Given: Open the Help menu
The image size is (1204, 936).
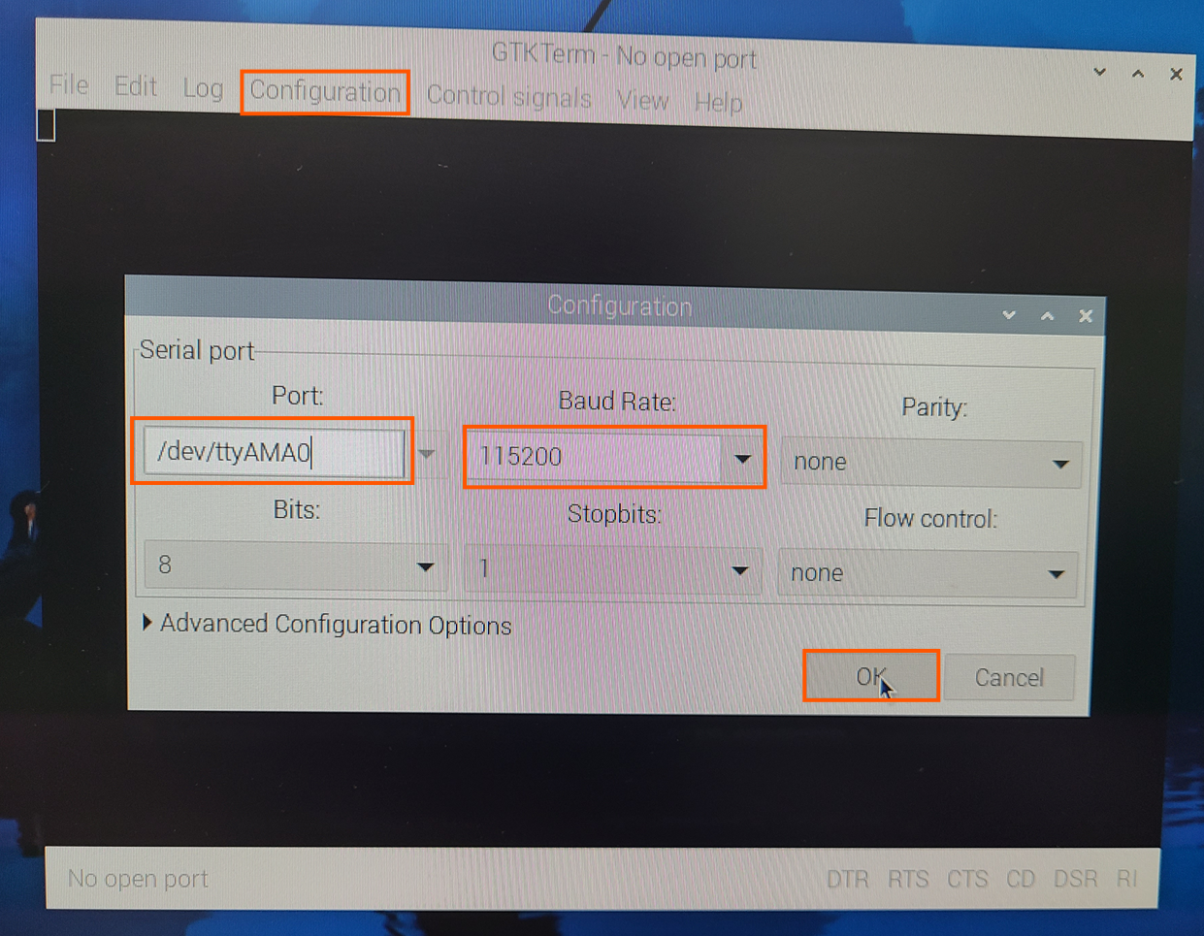Looking at the screenshot, I should (718, 102).
